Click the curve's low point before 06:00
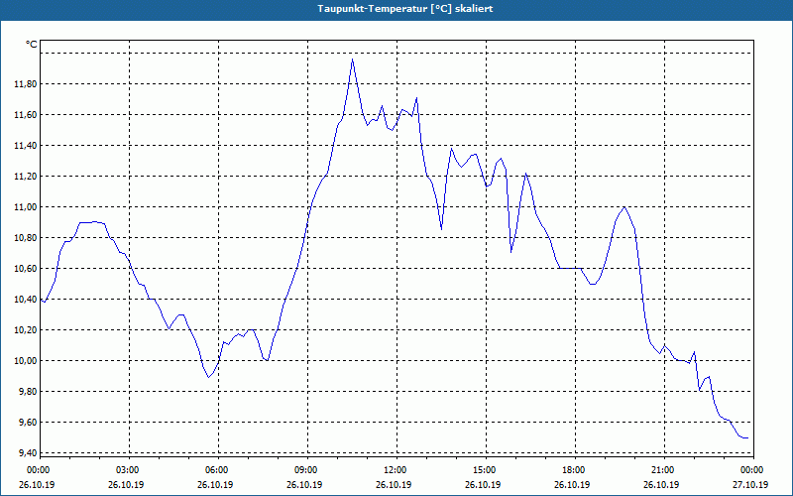 click(208, 377)
